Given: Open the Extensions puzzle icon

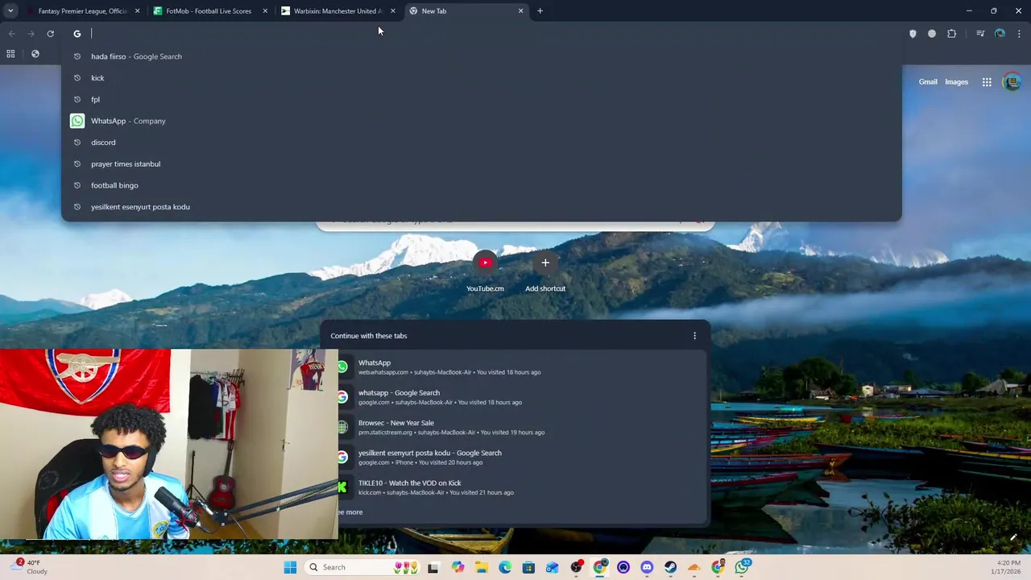Looking at the screenshot, I should pos(952,34).
